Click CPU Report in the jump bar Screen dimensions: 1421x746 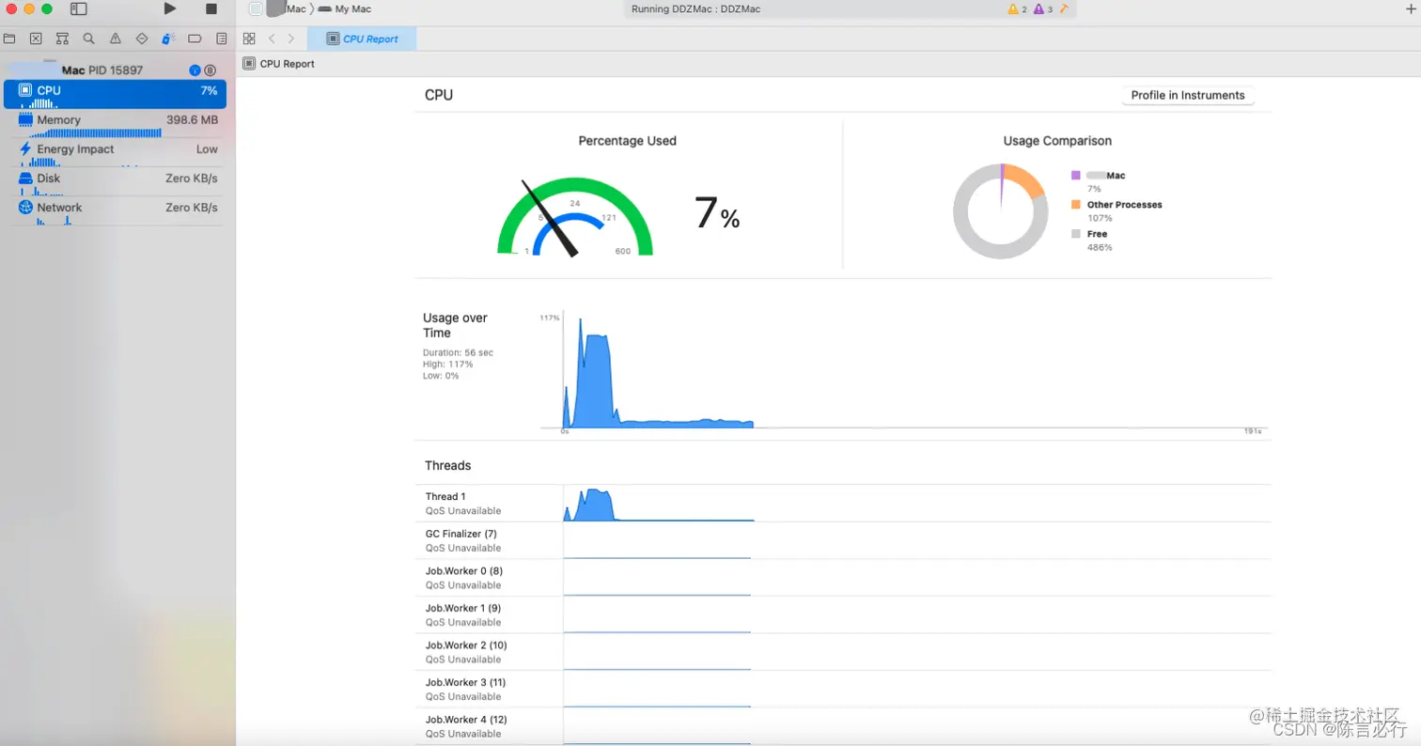279,64
